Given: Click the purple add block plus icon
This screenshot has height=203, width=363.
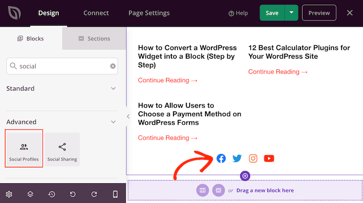Looking at the screenshot, I should (245, 176).
